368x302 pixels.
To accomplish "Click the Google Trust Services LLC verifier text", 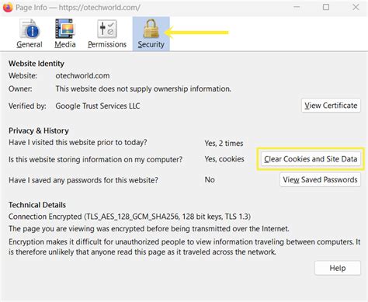I will [98, 106].
